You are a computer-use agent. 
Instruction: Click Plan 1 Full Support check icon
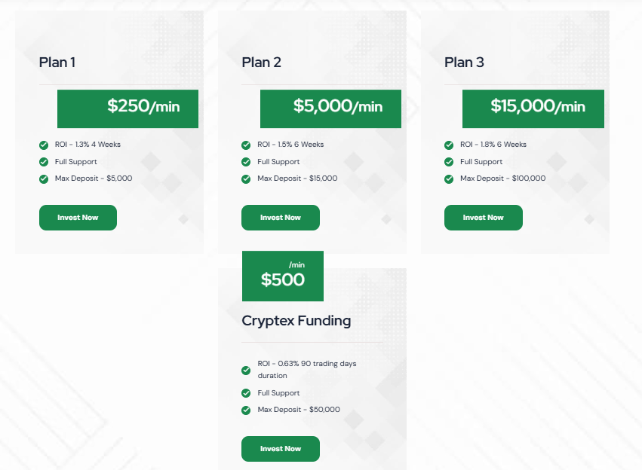pos(44,162)
